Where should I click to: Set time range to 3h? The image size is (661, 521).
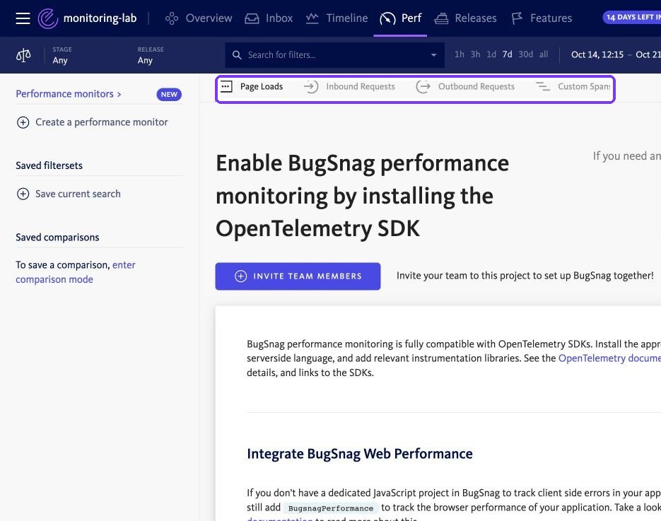(475, 54)
